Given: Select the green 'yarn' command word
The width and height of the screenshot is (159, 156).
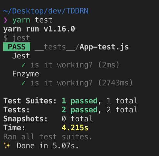Looking at the screenshot, I should click(21, 20).
